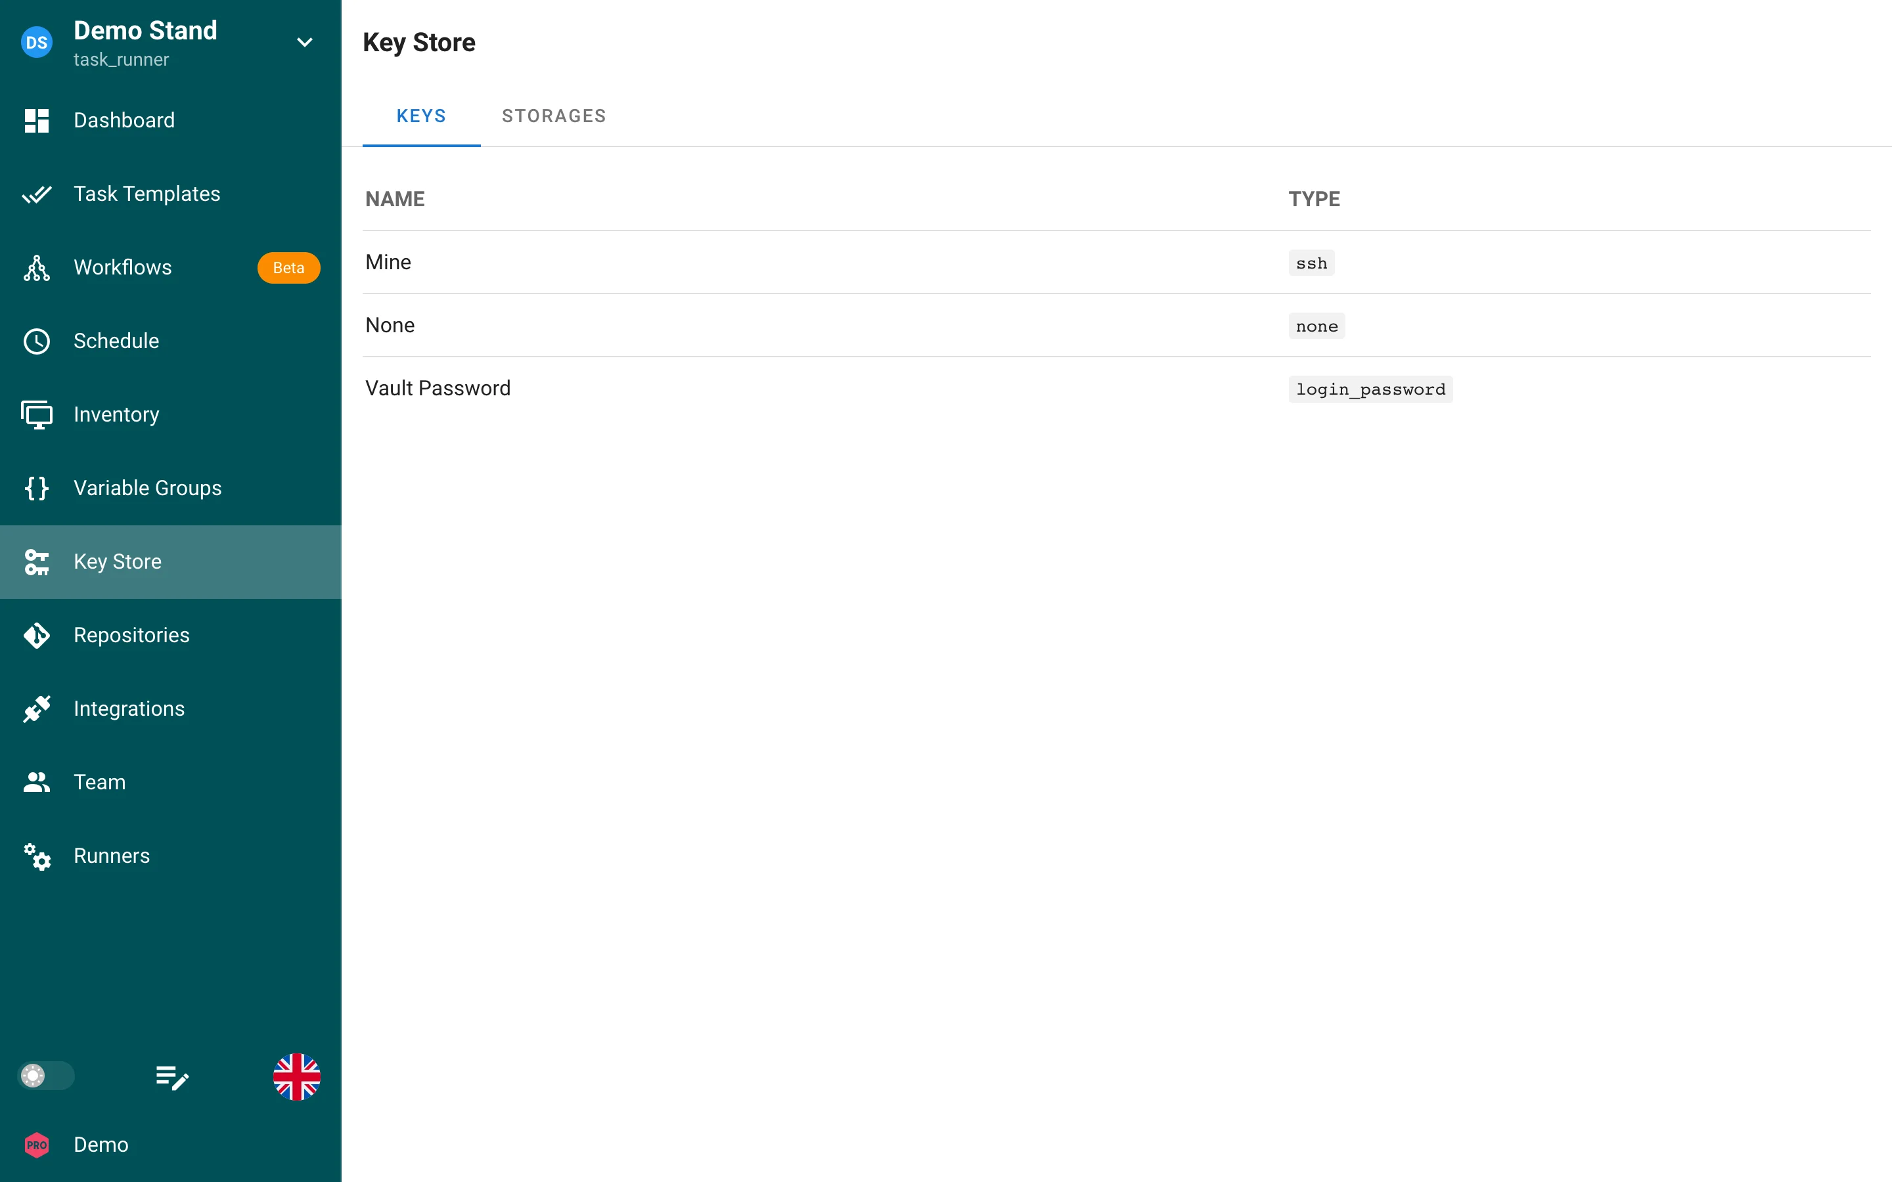The height and width of the screenshot is (1182, 1892).
Task: Open Variable Groups section
Action: 170,488
